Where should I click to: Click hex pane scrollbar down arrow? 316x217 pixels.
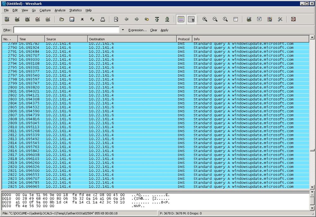pos(312,208)
